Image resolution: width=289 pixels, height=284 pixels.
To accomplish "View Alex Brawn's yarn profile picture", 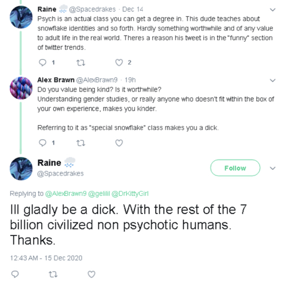I will point(21,88).
